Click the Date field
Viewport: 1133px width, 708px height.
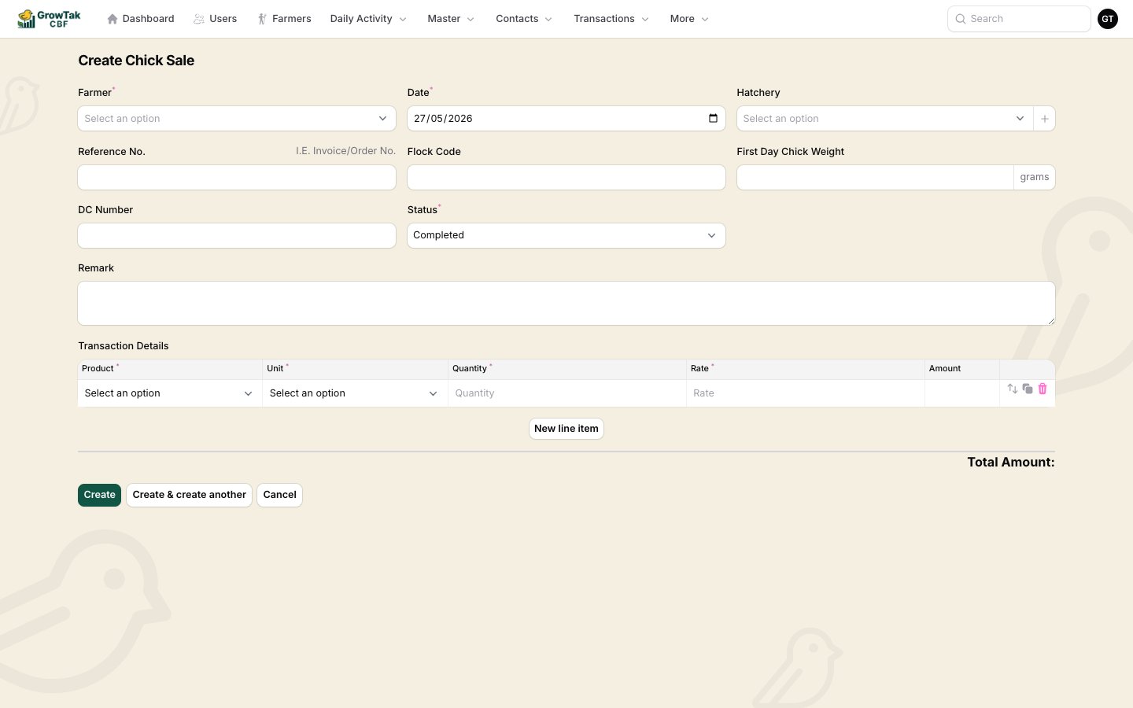566,119
